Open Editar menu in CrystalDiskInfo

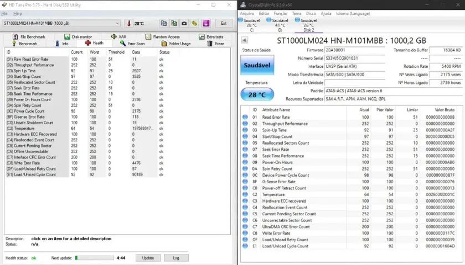coord(264,14)
